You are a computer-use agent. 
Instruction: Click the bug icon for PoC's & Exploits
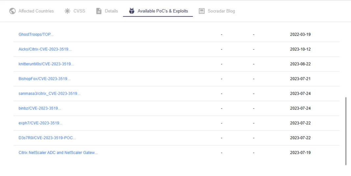(x=131, y=11)
